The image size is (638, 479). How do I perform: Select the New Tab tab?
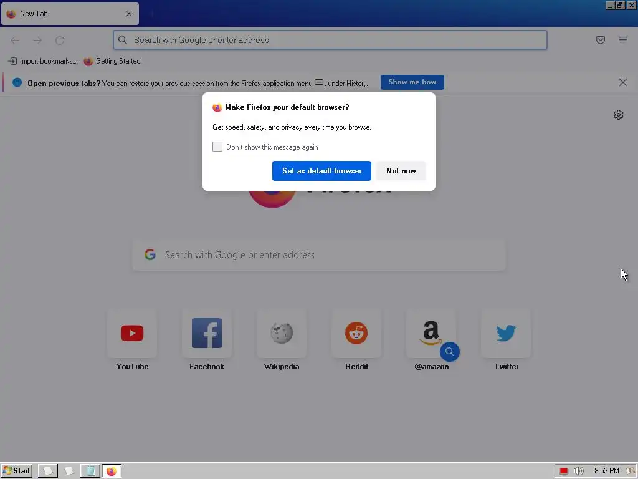coord(70,14)
